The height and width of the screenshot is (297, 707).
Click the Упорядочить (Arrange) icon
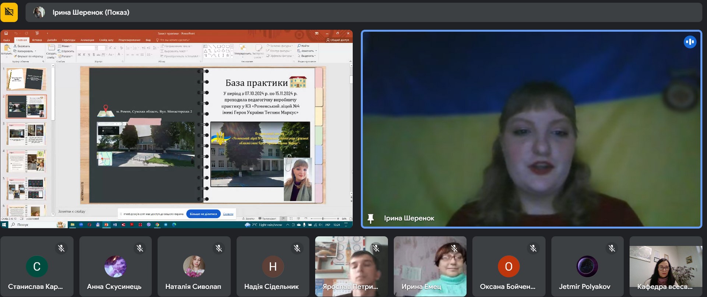click(x=243, y=48)
